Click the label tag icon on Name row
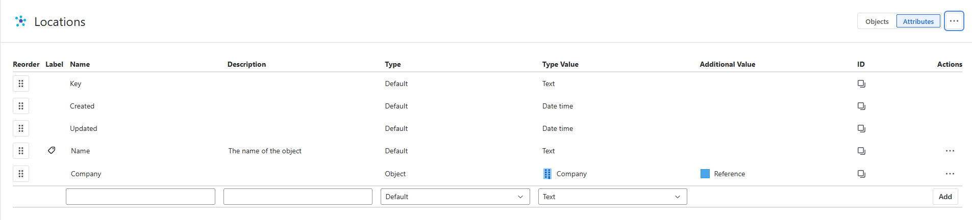The image size is (972, 220). click(52, 150)
